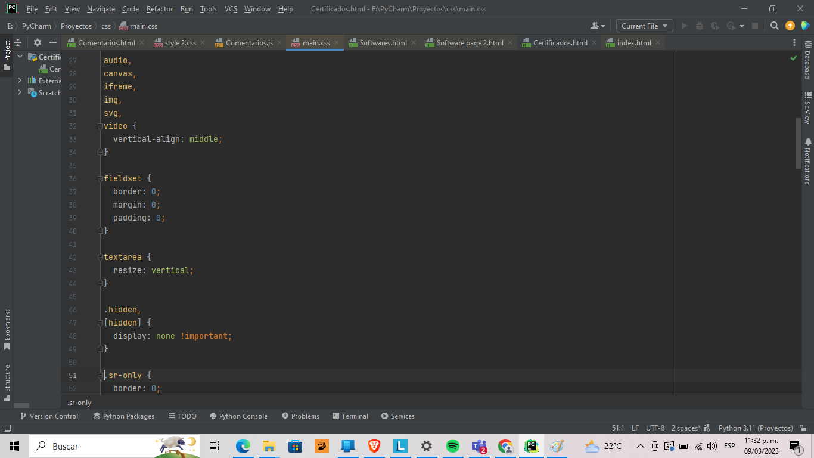814x458 pixels.
Task: Click the Search Everywhere magnifier icon
Action: click(x=774, y=26)
